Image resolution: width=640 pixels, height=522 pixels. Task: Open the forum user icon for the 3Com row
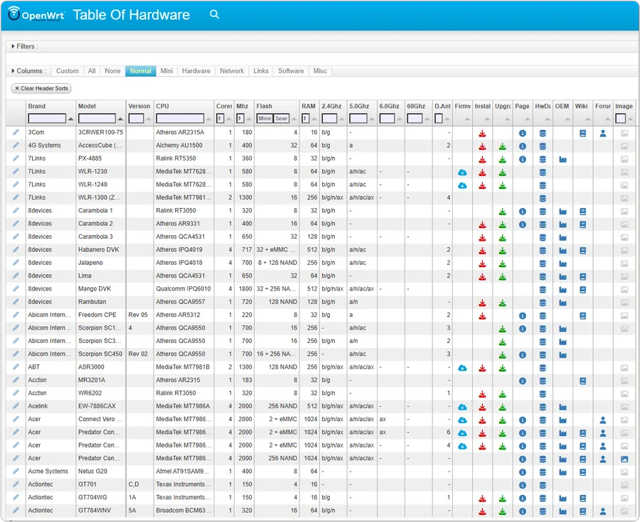602,133
